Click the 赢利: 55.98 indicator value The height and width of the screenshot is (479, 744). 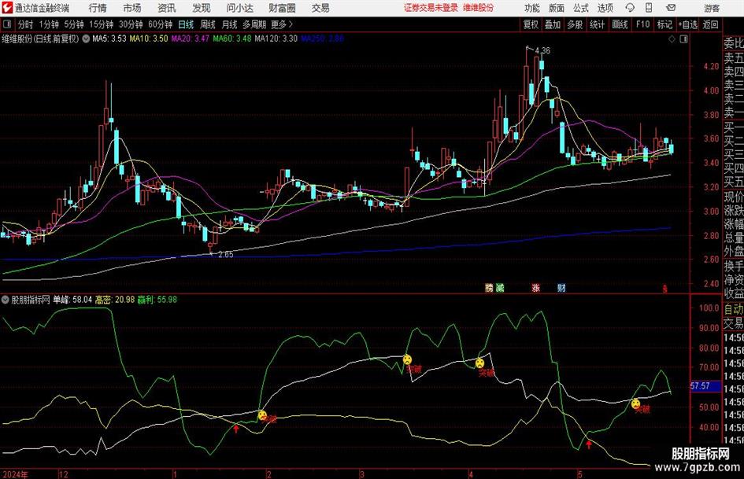point(157,300)
